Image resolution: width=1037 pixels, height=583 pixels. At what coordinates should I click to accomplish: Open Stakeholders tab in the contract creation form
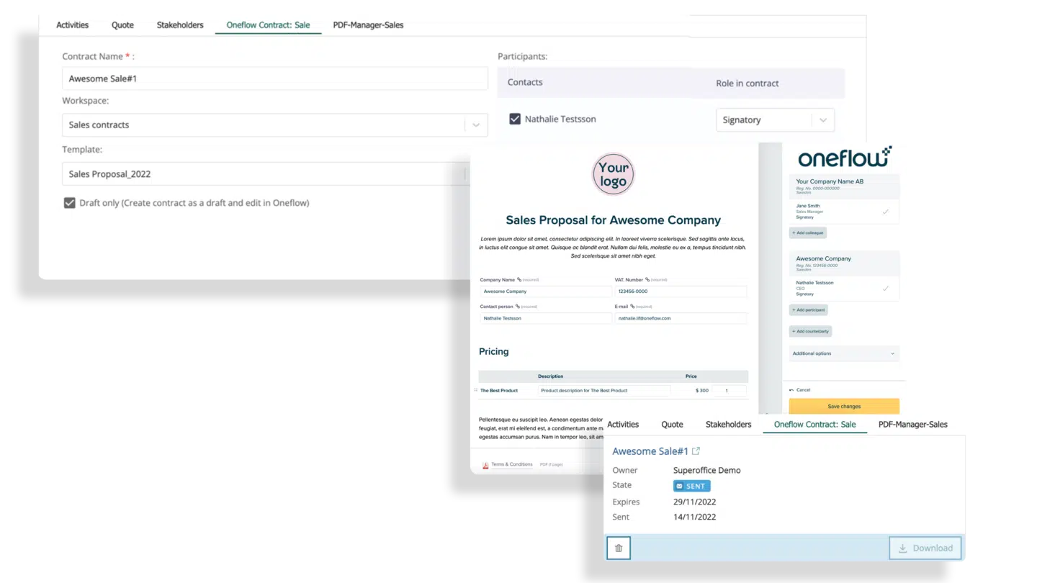click(180, 25)
